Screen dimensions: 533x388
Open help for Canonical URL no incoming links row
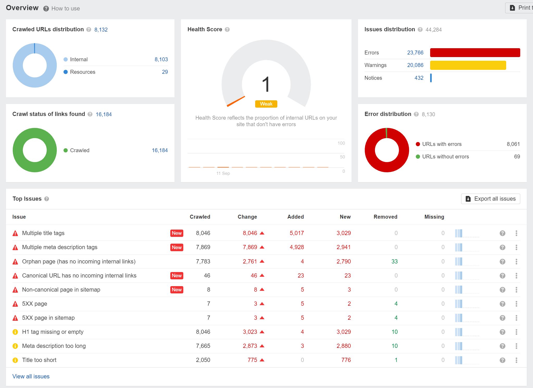[x=503, y=276]
